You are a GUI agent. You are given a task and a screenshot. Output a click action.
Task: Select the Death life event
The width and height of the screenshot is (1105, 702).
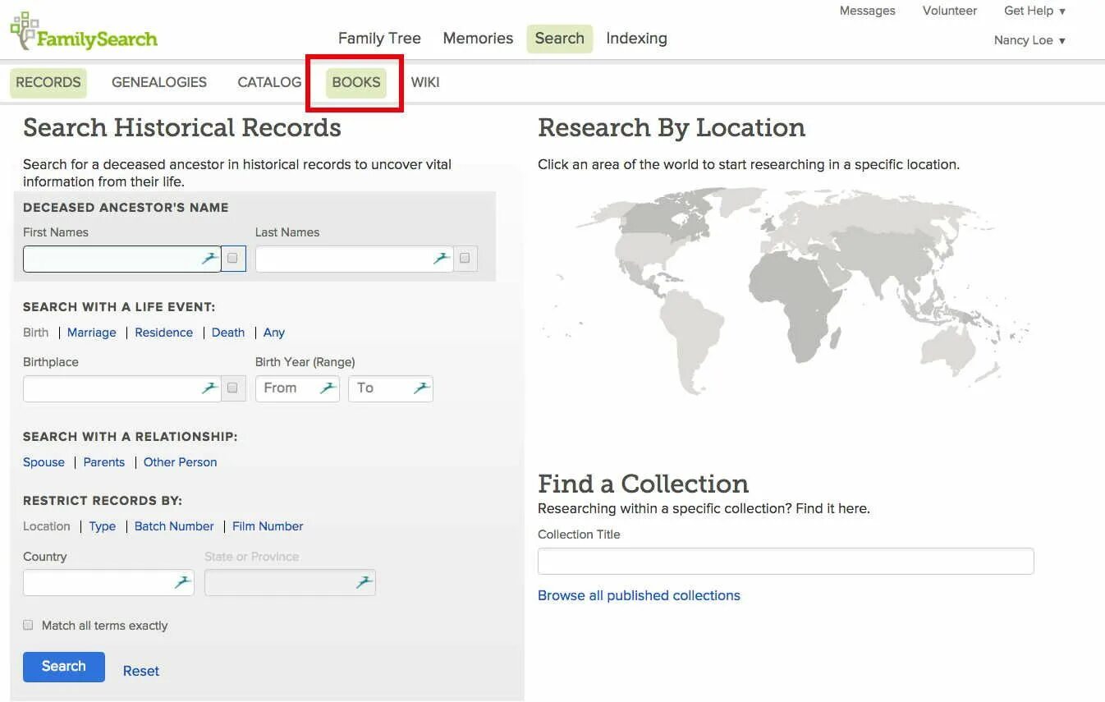point(228,333)
